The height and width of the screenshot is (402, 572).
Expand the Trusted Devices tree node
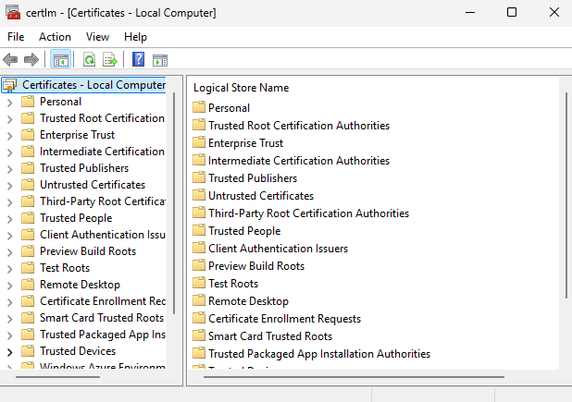point(9,351)
